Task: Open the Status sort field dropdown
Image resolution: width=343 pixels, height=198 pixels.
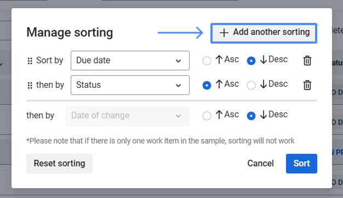Action: click(x=130, y=85)
